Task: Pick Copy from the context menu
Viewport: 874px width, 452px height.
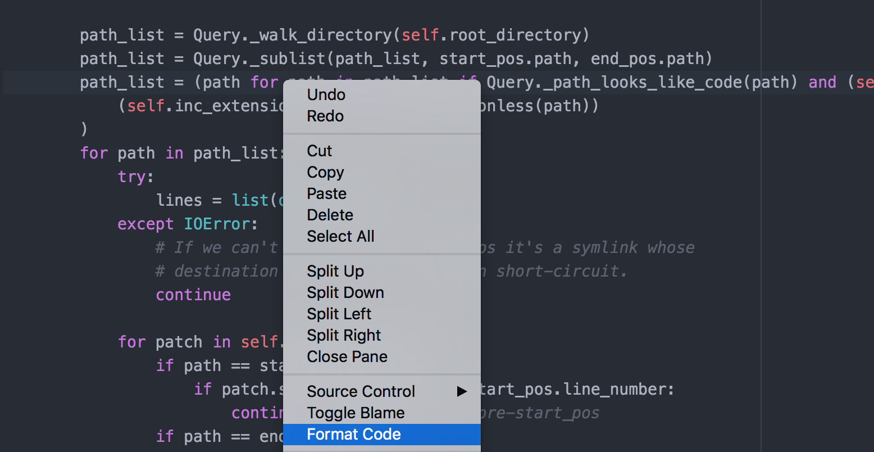Action: click(382, 172)
